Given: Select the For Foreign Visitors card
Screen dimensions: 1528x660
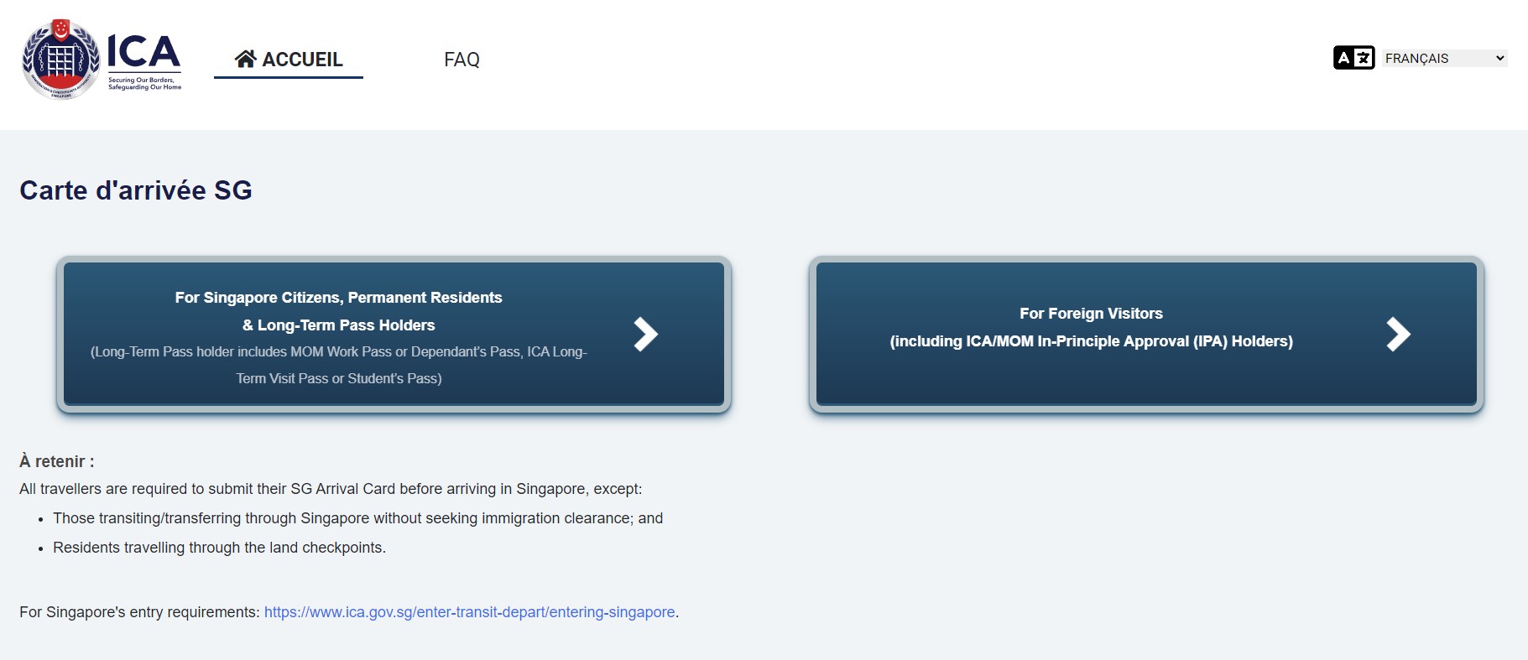Looking at the screenshot, I should [1146, 334].
